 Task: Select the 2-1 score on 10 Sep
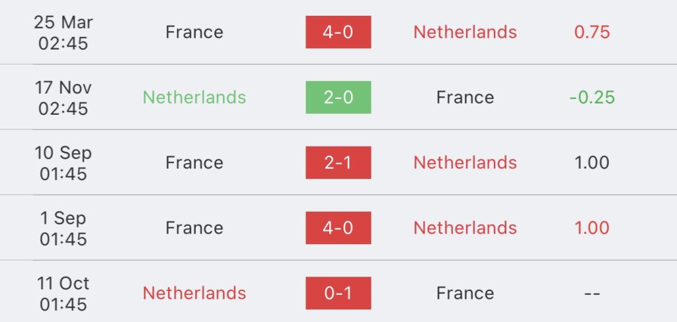point(338,162)
